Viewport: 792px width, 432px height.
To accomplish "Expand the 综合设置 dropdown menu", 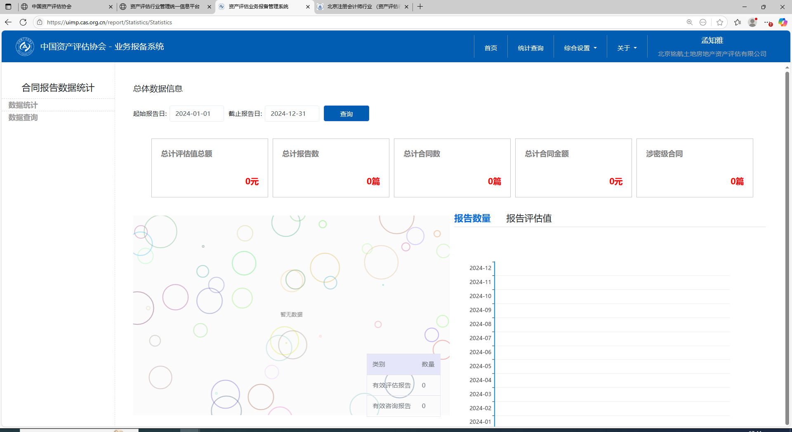I will pyautogui.click(x=580, y=48).
